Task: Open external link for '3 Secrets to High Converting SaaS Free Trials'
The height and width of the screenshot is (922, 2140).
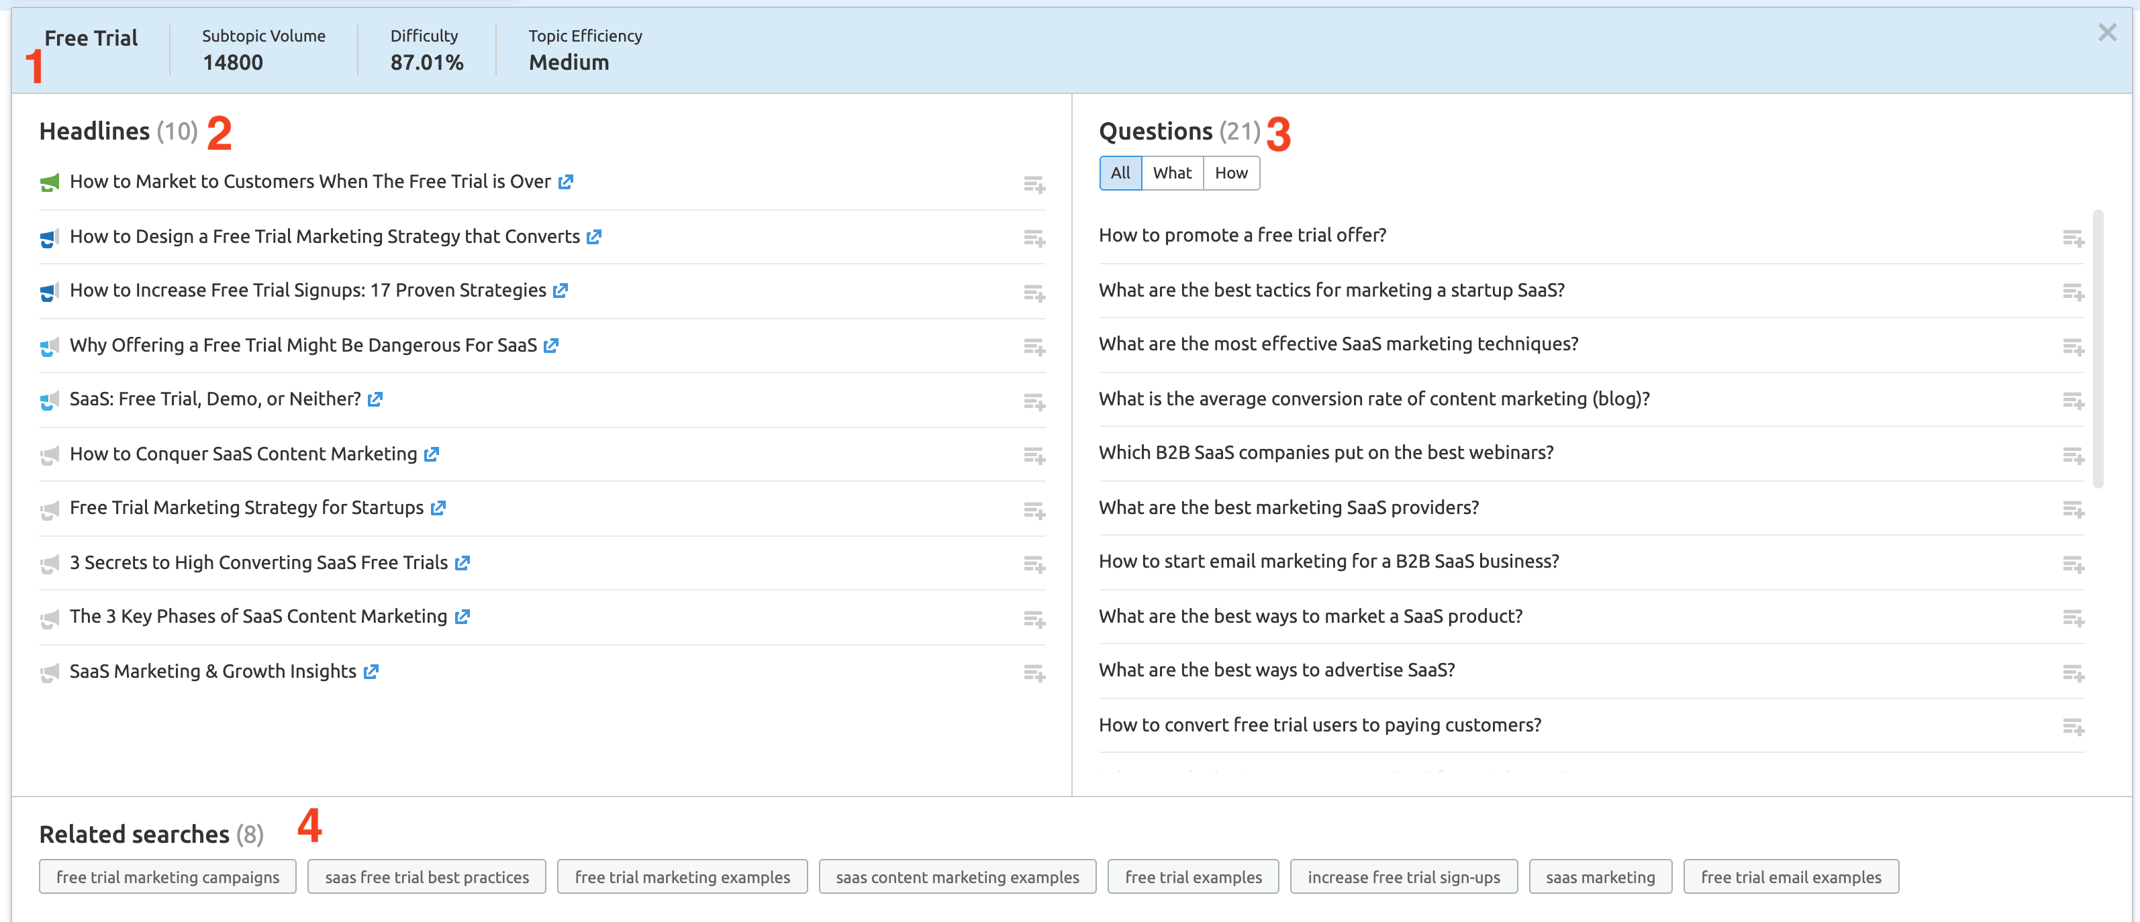Action: point(463,563)
